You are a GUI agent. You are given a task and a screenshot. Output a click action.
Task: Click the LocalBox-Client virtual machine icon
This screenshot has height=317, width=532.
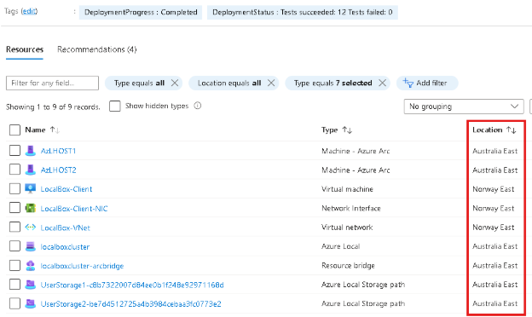(x=30, y=188)
